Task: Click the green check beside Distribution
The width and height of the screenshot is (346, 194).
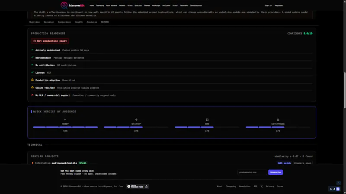Action: click(x=32, y=57)
